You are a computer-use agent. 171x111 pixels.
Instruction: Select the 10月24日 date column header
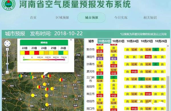coord(133,41)
